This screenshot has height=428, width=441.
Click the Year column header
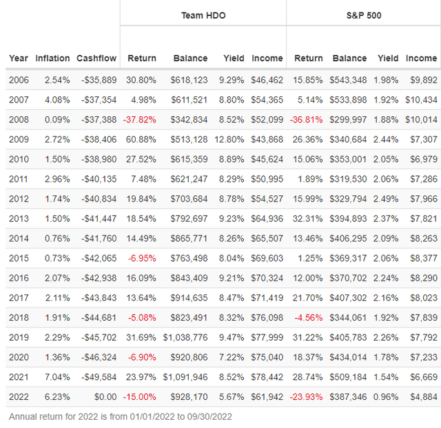(19, 58)
